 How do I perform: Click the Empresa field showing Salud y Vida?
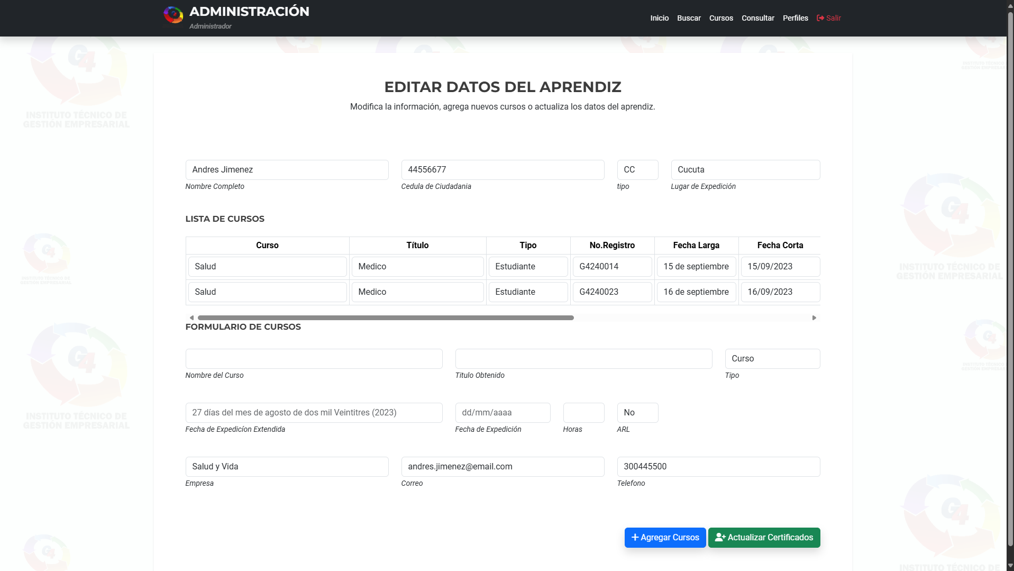287,466
